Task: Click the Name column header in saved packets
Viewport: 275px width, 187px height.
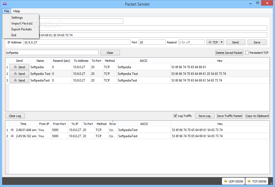Action: tap(40, 61)
